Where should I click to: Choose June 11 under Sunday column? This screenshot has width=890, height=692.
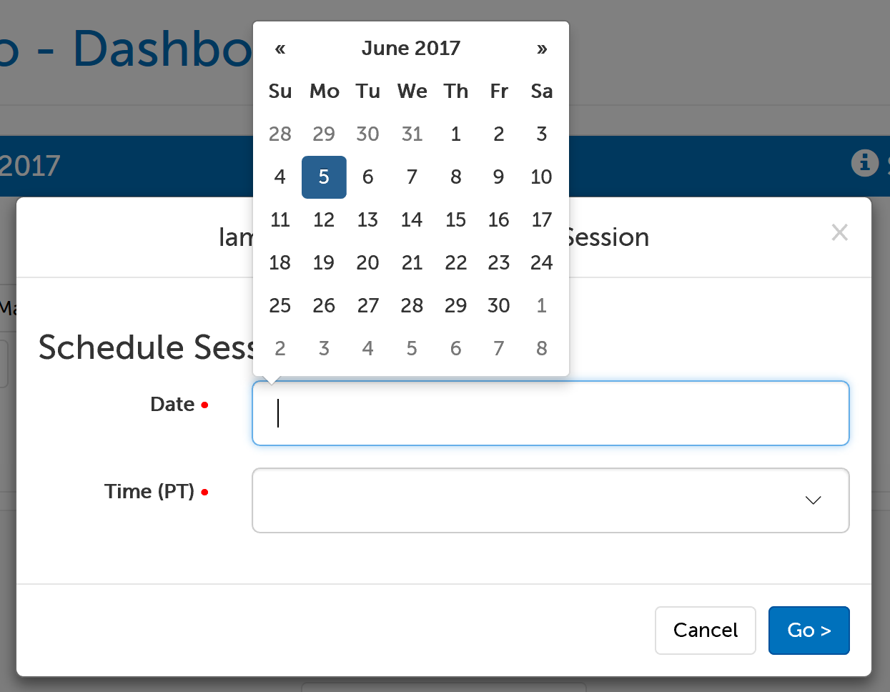pos(280,219)
